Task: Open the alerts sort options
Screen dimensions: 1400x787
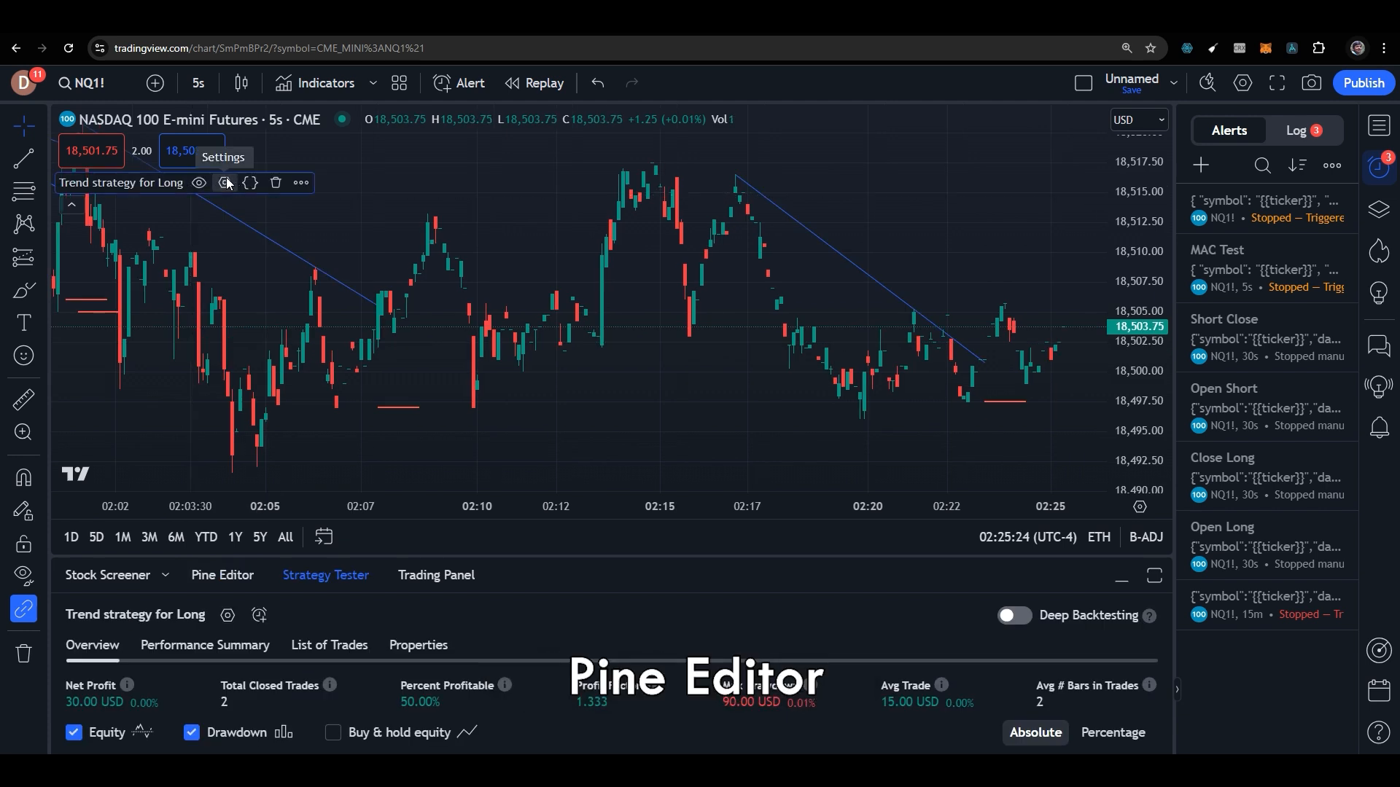Action: pyautogui.click(x=1297, y=165)
